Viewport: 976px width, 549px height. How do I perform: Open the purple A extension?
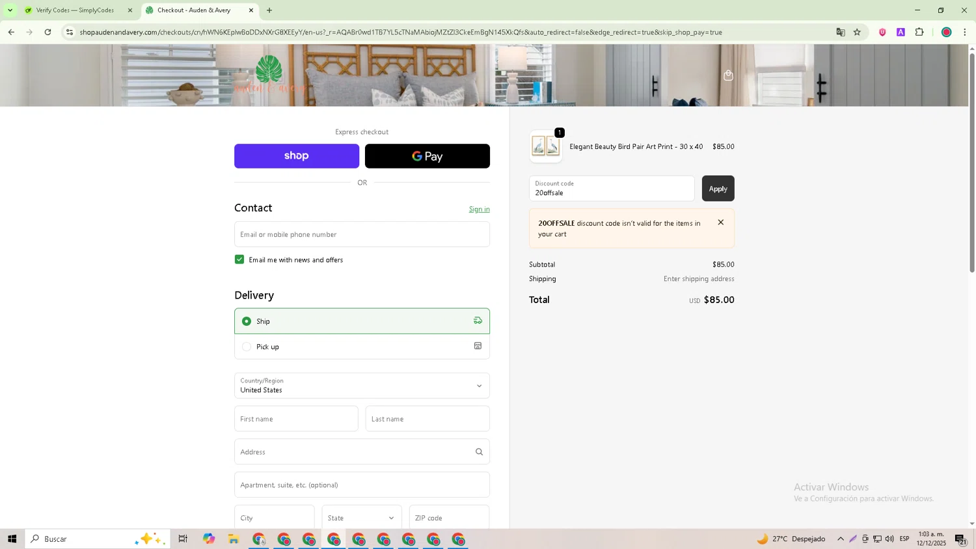[901, 32]
